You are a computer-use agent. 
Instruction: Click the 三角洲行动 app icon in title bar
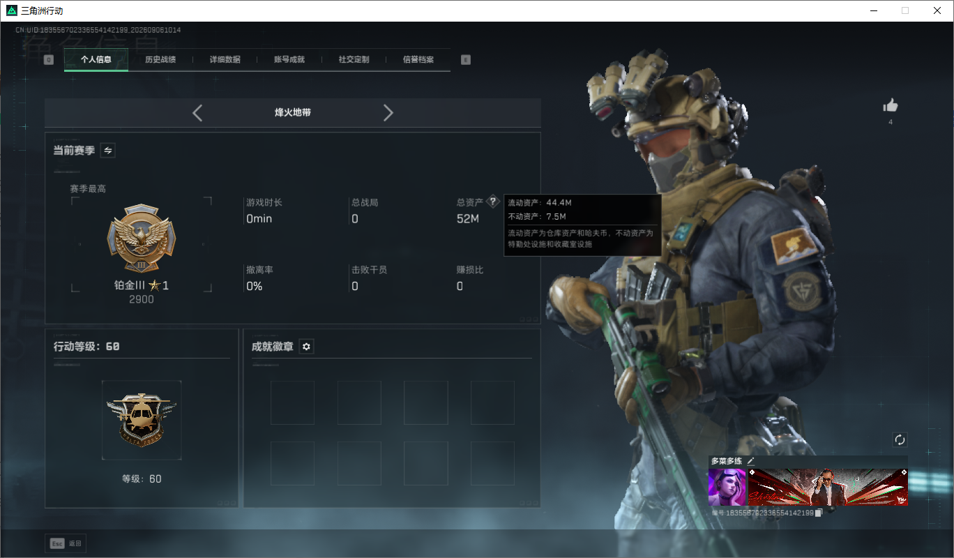click(x=11, y=10)
